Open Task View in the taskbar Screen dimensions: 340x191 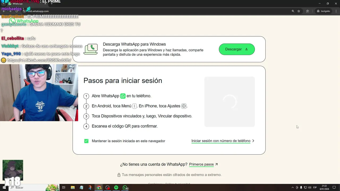(x=64, y=188)
